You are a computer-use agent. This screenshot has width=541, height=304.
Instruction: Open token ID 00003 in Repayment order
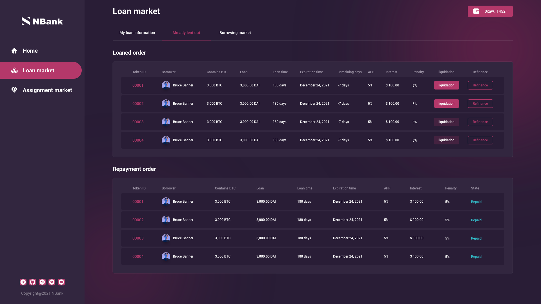138,238
